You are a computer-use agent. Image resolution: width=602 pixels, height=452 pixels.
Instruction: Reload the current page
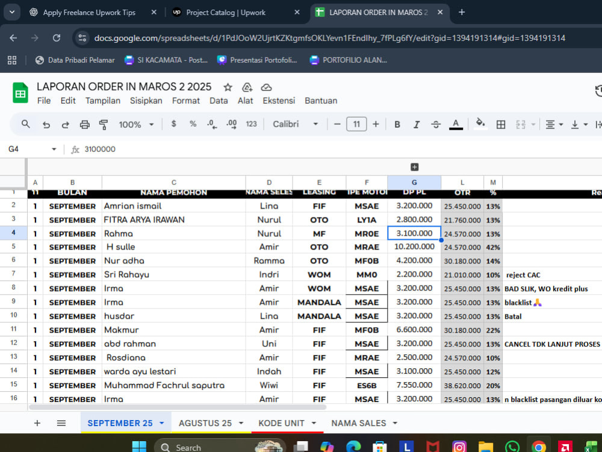point(57,38)
